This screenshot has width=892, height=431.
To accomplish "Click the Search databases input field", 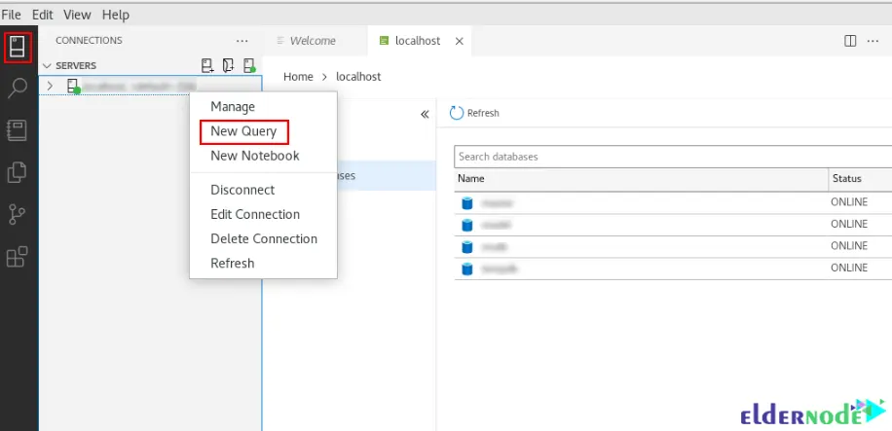I will (x=672, y=157).
